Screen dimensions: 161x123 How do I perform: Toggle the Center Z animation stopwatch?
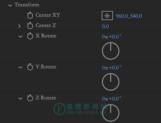tap(30, 26)
